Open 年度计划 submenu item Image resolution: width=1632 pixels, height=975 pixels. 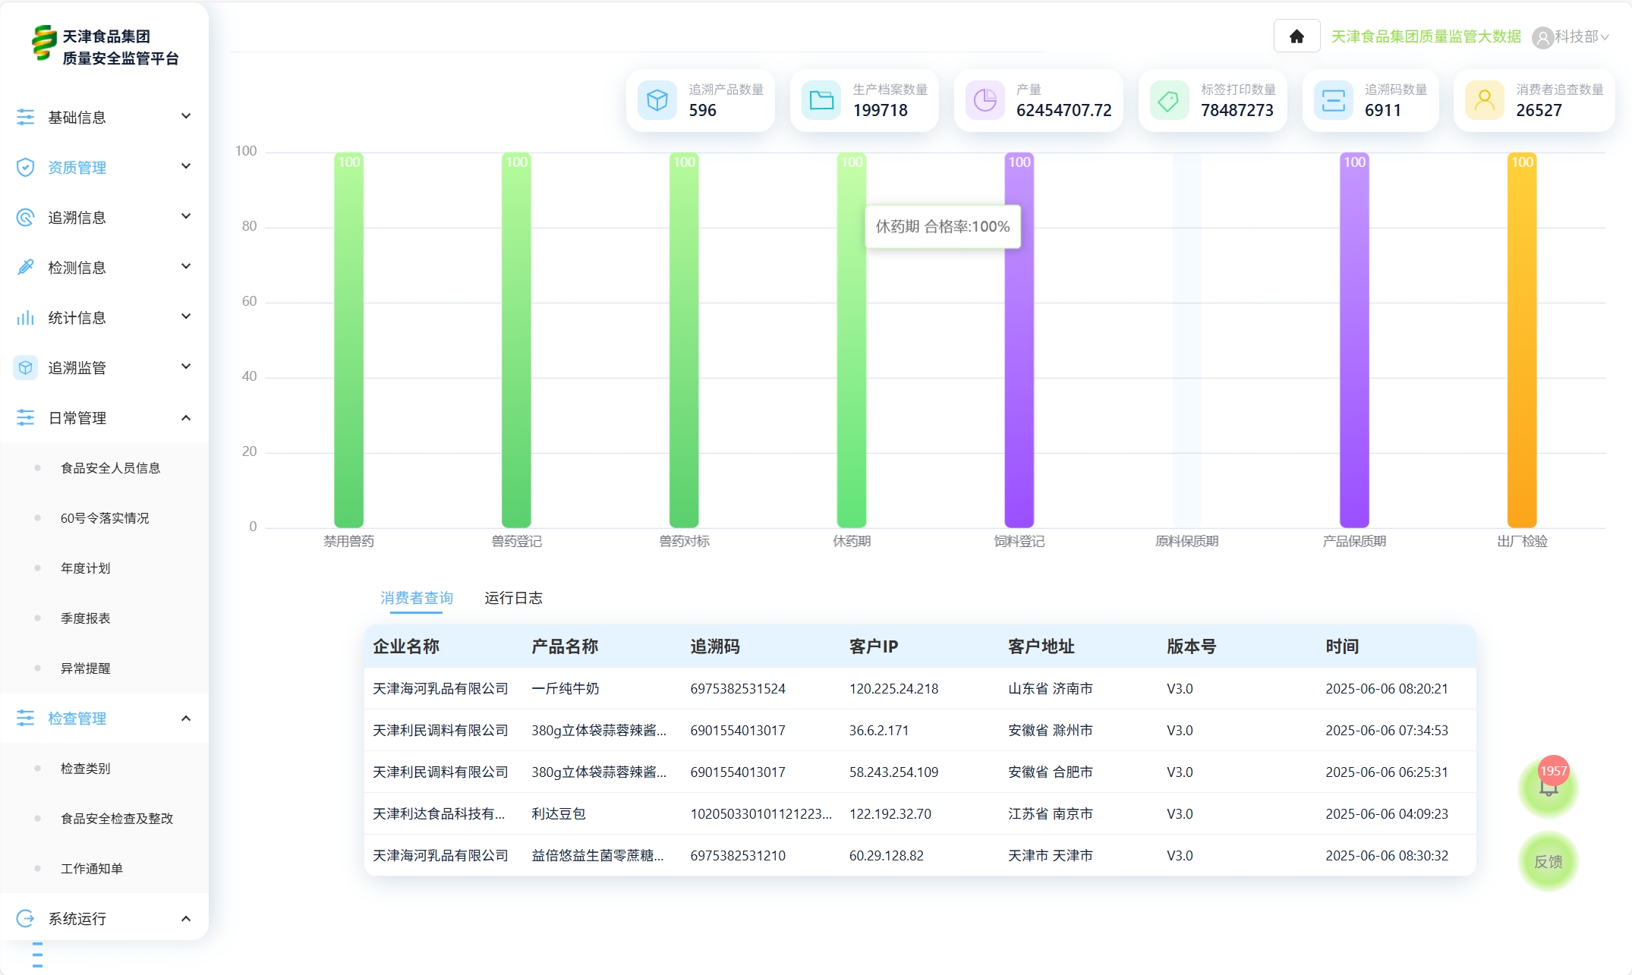[x=86, y=568]
